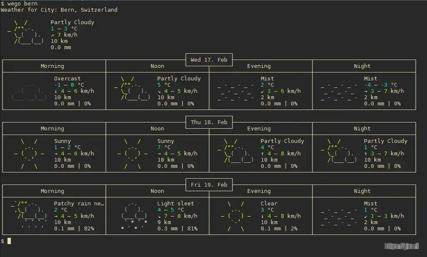Viewport: 427px width, 257px height.
Task: Click the '5 °C' temperature on Wed noon
Action: (x=164, y=85)
